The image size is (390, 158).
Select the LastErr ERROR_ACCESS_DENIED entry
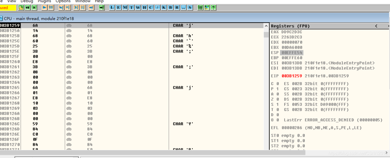pyautogui.click(x=333, y=120)
